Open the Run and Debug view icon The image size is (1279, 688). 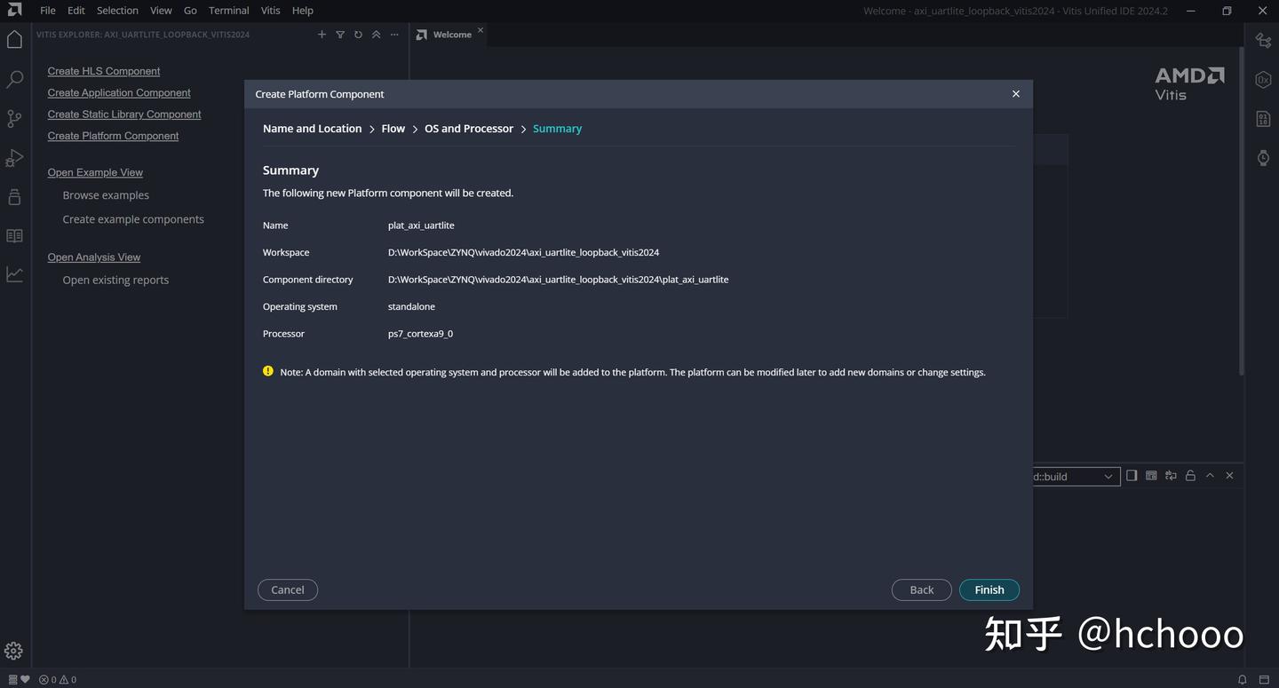coord(14,157)
